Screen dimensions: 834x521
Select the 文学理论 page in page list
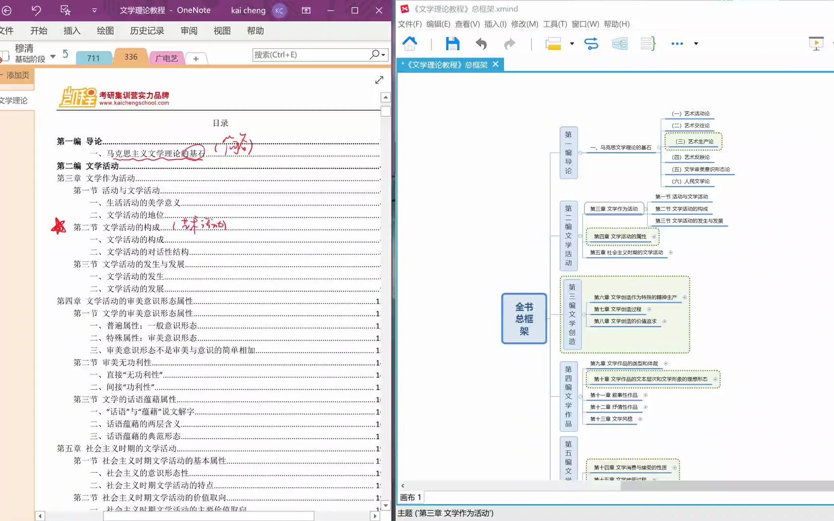coord(14,100)
